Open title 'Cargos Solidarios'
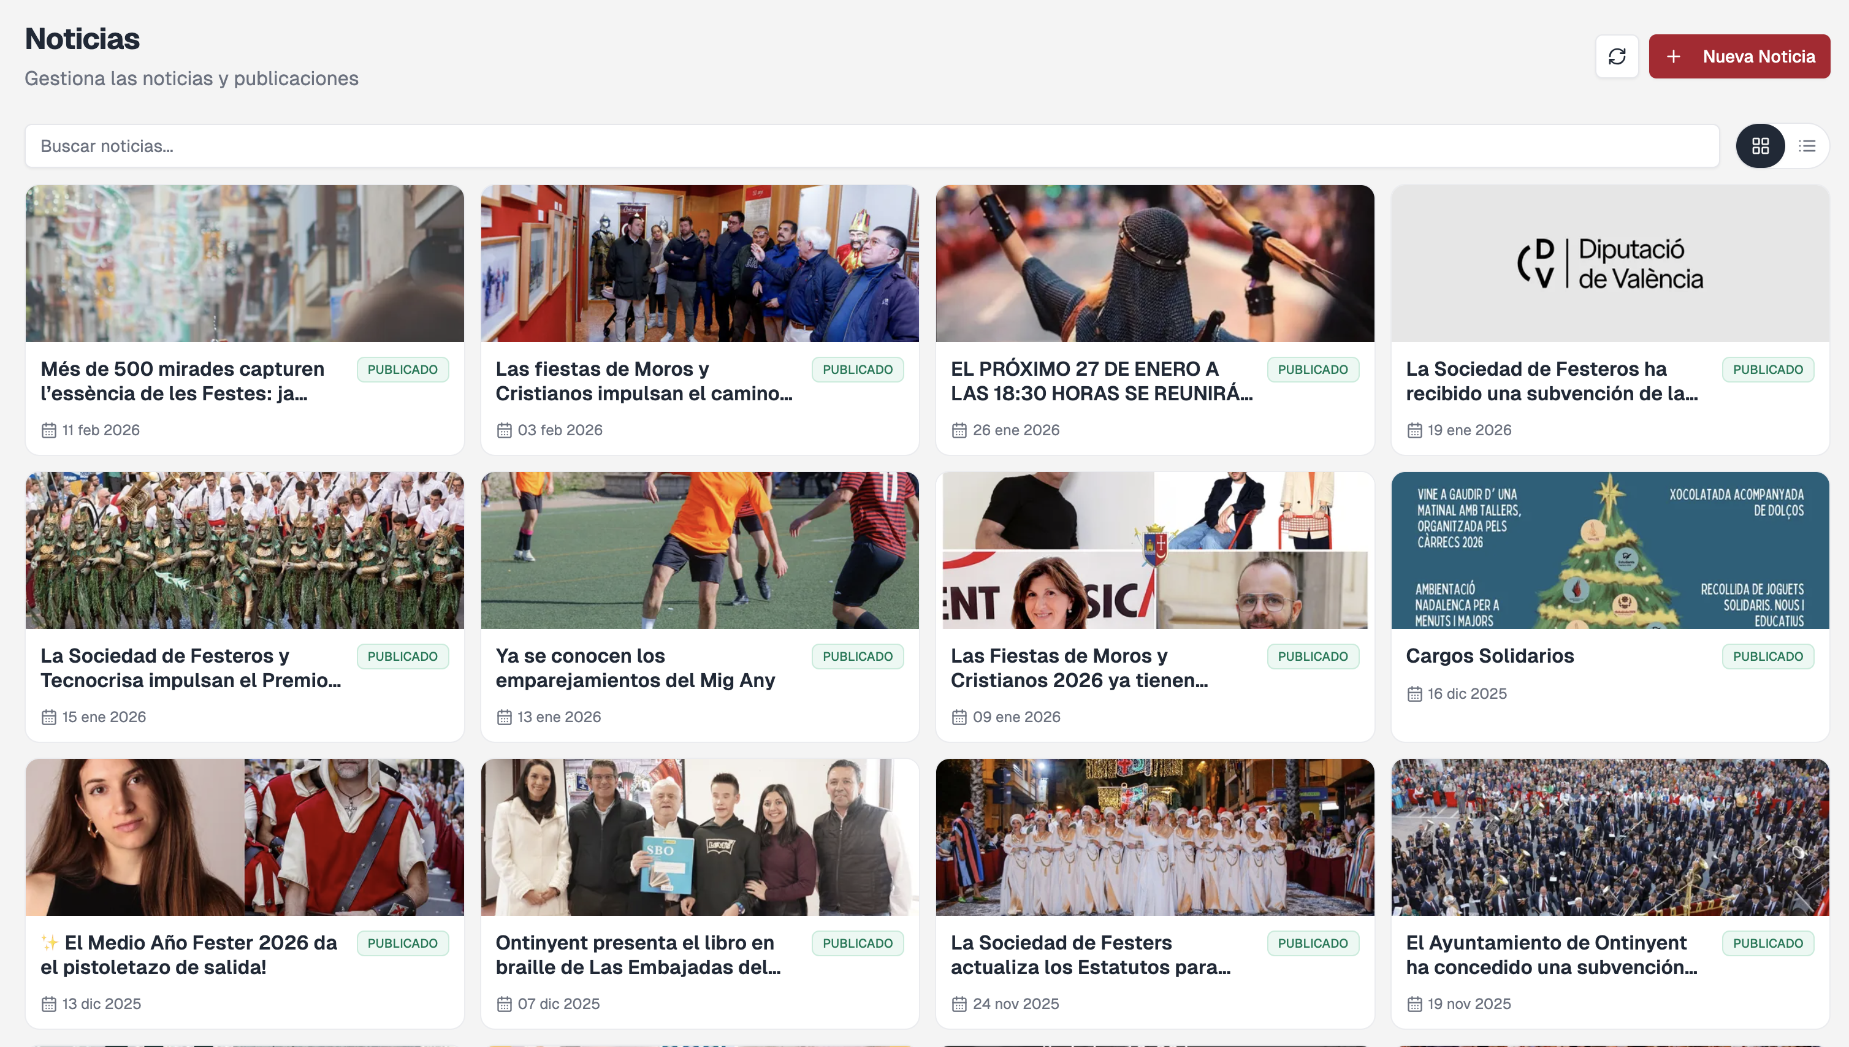Screen dimensions: 1849x1047 tap(1489, 656)
